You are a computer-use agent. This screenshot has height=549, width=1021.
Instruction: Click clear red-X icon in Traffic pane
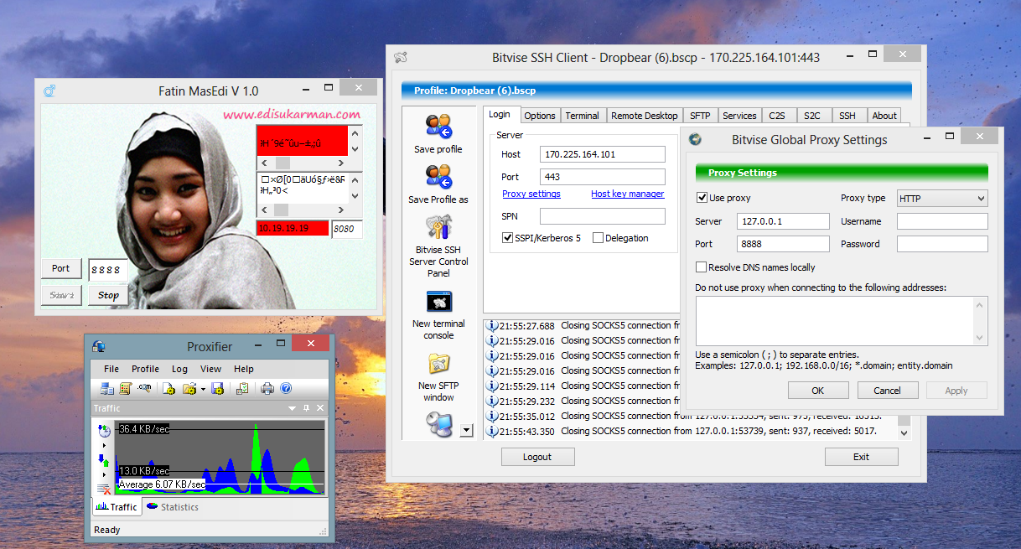(104, 489)
